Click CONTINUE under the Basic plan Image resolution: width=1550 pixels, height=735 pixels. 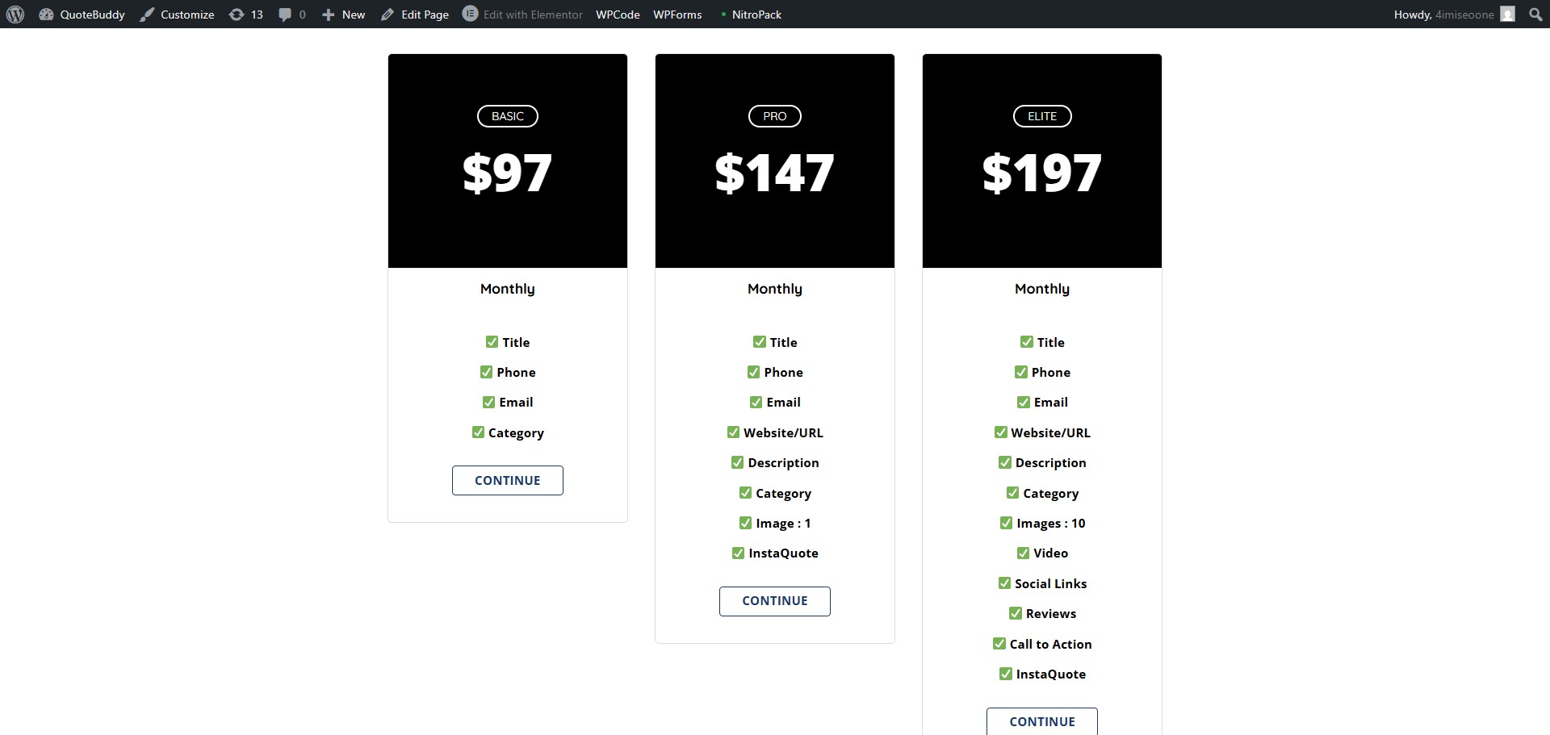coord(507,480)
